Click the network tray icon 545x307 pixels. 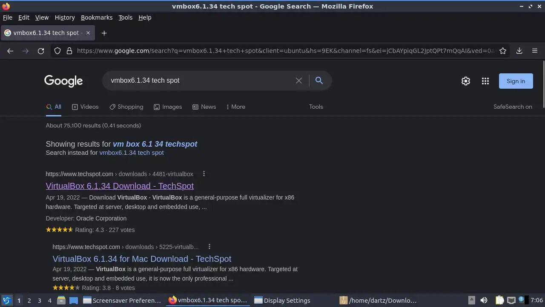pyautogui.click(x=511, y=300)
